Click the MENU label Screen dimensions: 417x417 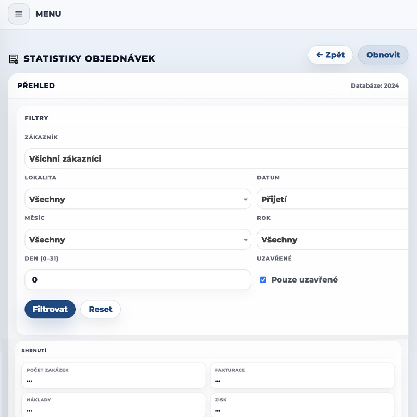(x=48, y=14)
